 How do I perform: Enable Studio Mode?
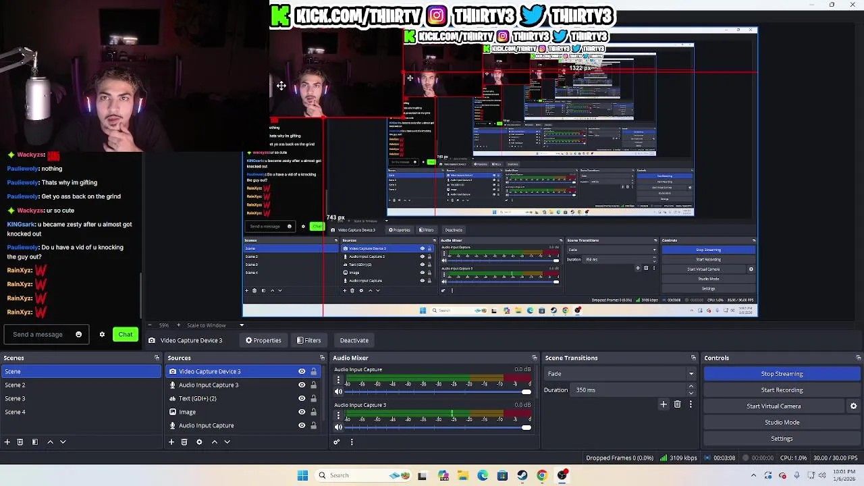782,422
